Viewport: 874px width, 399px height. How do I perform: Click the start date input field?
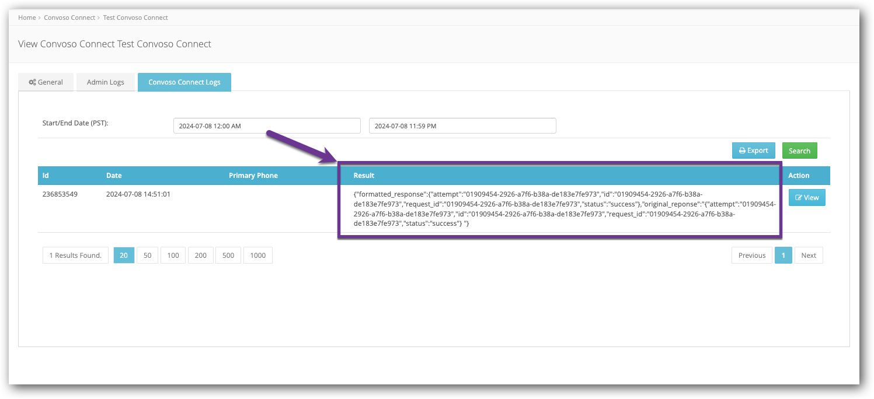coord(267,126)
